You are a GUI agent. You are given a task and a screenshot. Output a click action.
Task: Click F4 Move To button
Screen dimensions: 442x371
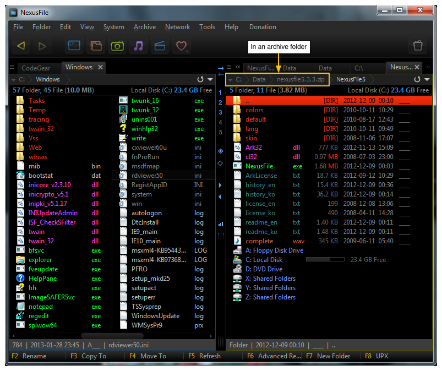pyautogui.click(x=148, y=356)
